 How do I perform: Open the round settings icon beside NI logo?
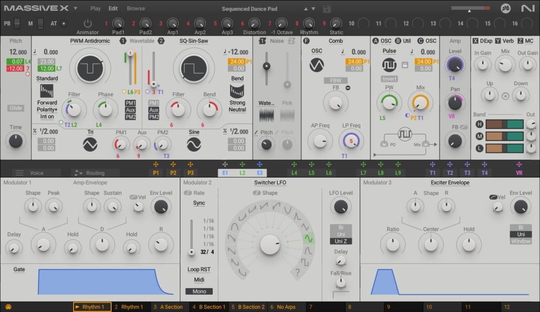coord(505,8)
